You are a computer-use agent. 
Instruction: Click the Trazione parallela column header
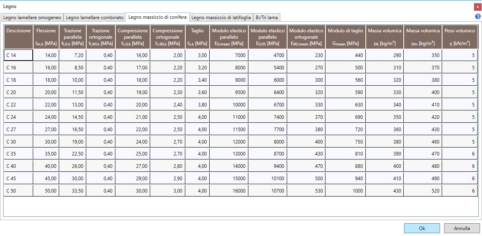[72, 37]
